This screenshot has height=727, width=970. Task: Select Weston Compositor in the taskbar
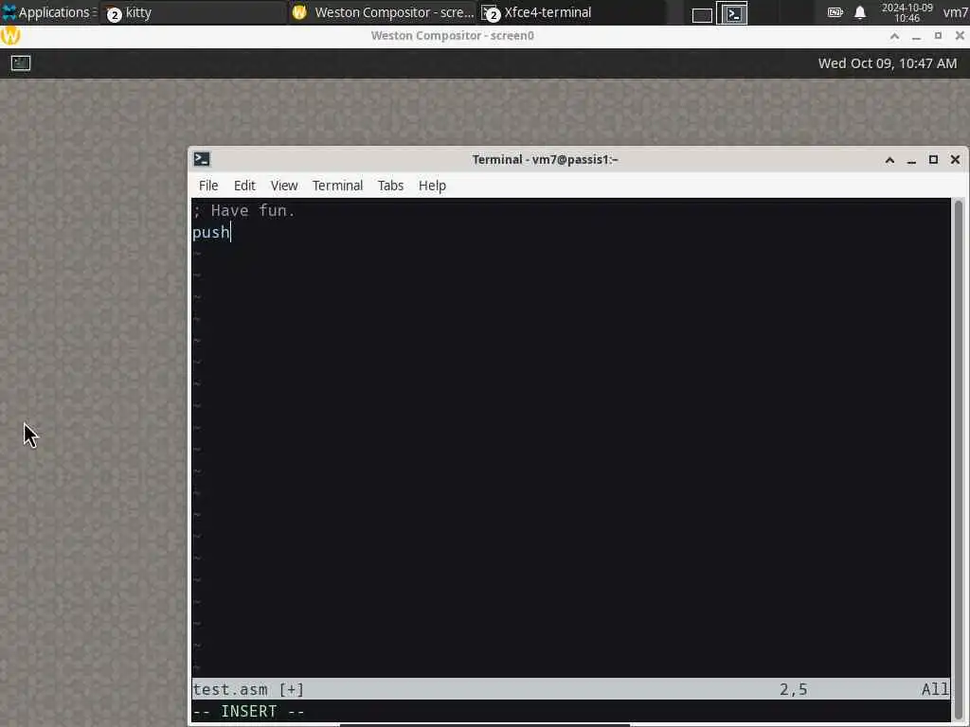click(383, 12)
